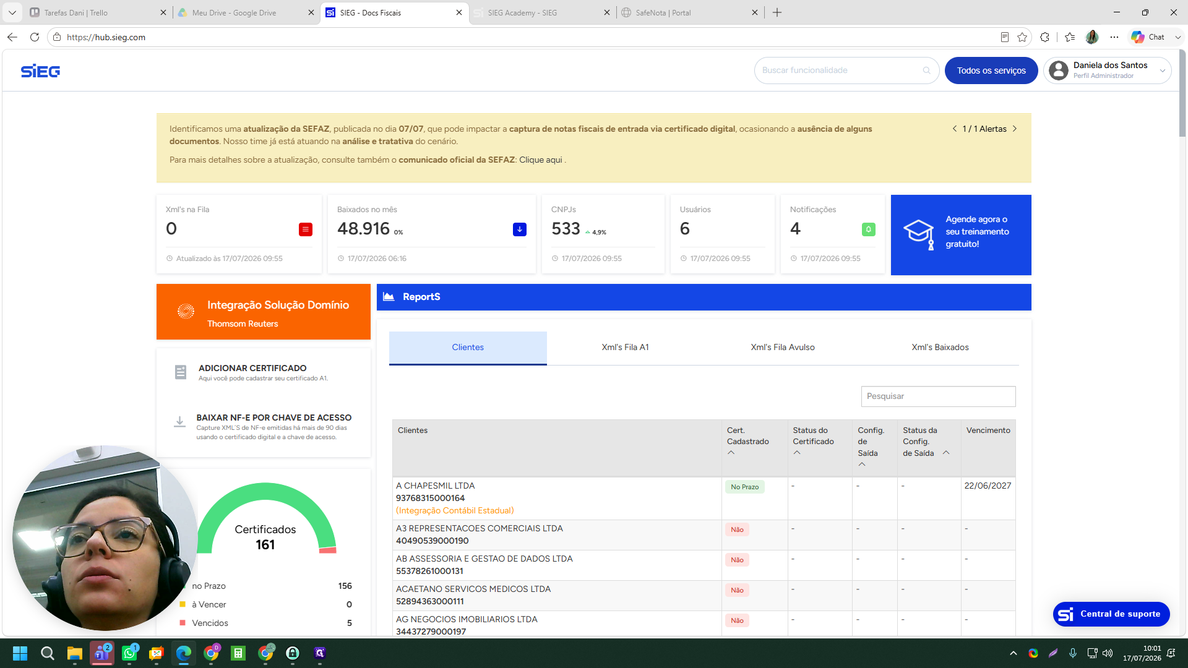Switch to the Xml's Fila A1 tab
Image resolution: width=1188 pixels, height=668 pixels.
tap(626, 348)
